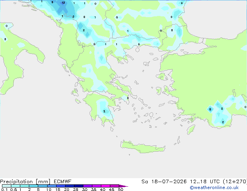The height and width of the screenshot is (191, 247).
Task: Click the '3' precipitation value near Montenegro
Action: 73,16
